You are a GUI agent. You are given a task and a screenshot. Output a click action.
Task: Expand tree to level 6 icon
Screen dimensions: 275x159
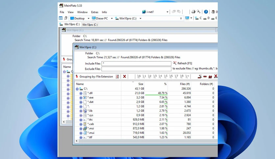pos(171,76)
